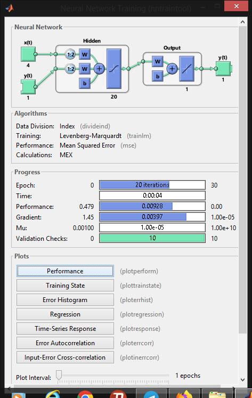The height and width of the screenshot is (398, 252).
Task: Open the Training State plot
Action: [x=65, y=286]
